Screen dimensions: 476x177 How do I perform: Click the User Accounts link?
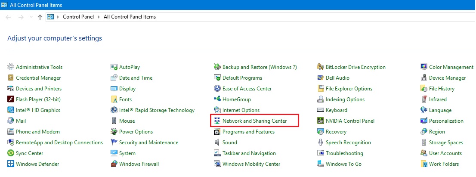[x=445, y=153]
